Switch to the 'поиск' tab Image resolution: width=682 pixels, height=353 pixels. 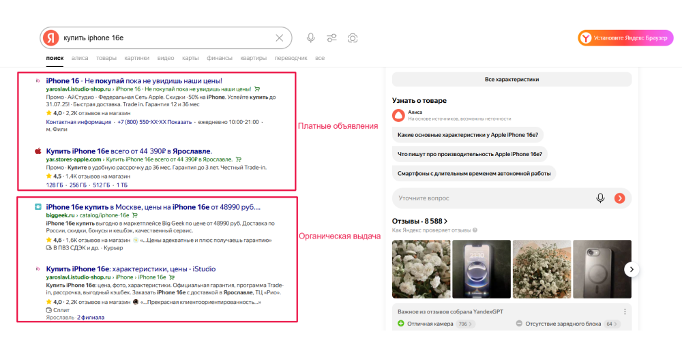tap(55, 58)
